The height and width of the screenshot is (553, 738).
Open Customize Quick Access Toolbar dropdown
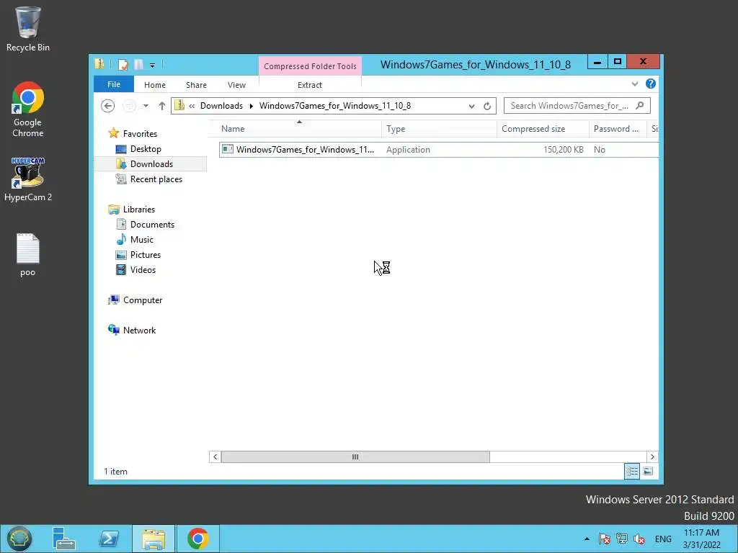(152, 66)
